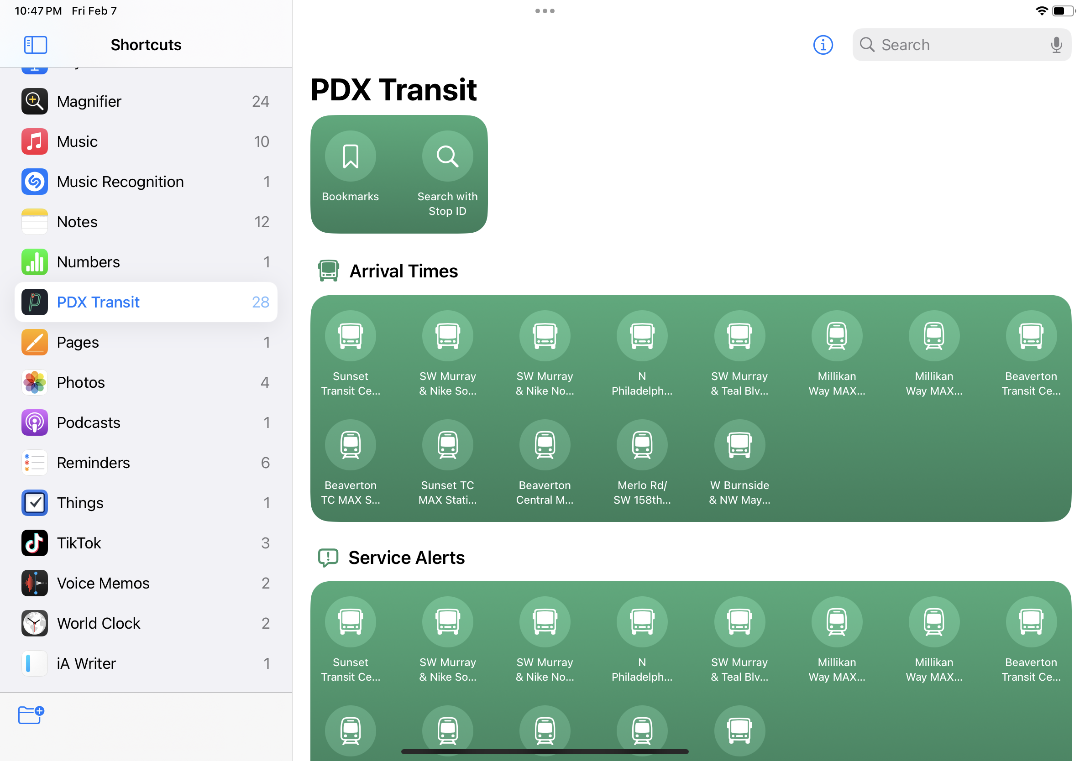Tap the battery status icon
This screenshot has width=1090, height=761.
1064,11
